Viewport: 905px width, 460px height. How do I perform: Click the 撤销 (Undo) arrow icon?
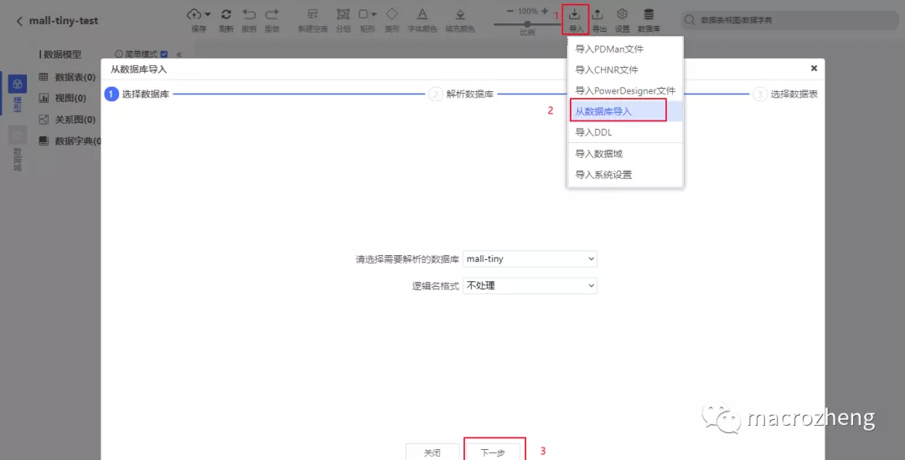click(249, 15)
